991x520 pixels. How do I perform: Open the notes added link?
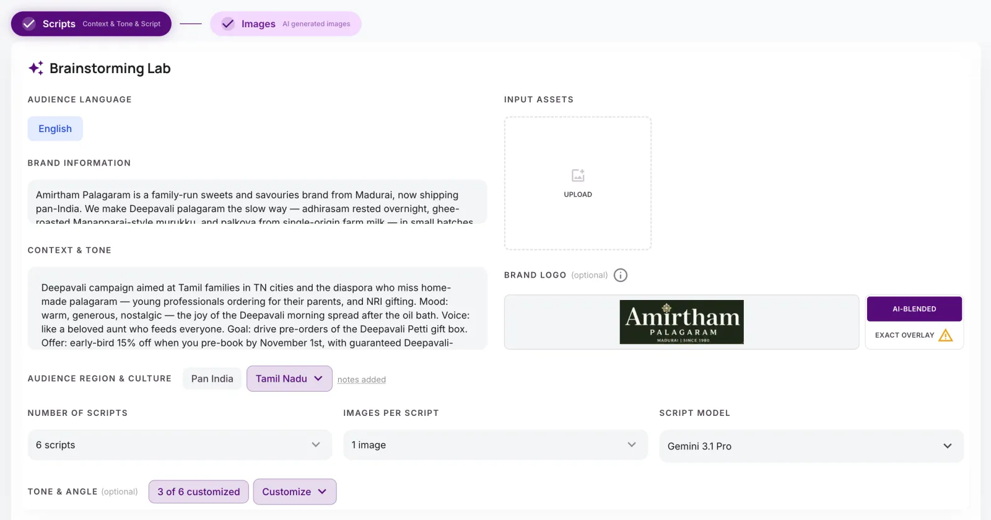(x=362, y=379)
